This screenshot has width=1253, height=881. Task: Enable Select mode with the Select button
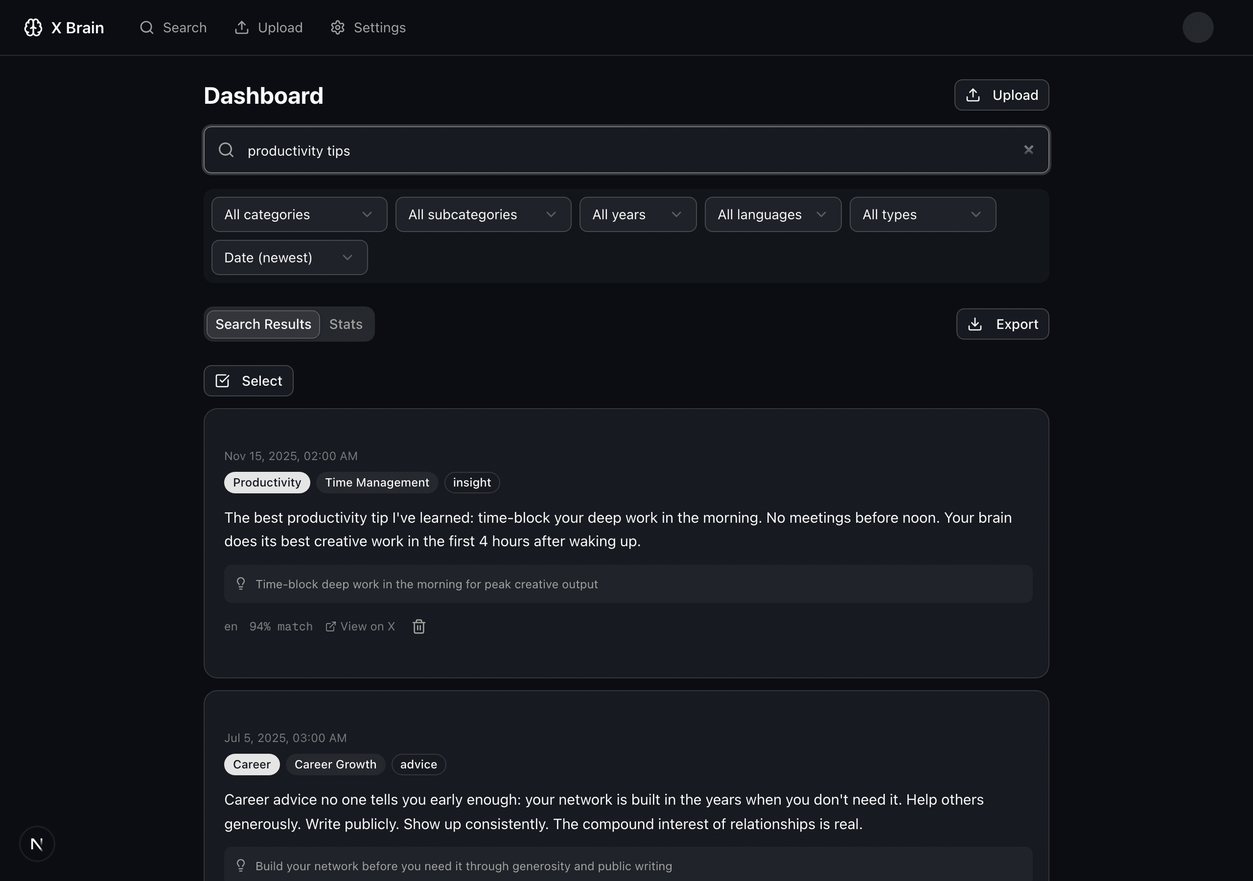click(x=248, y=380)
